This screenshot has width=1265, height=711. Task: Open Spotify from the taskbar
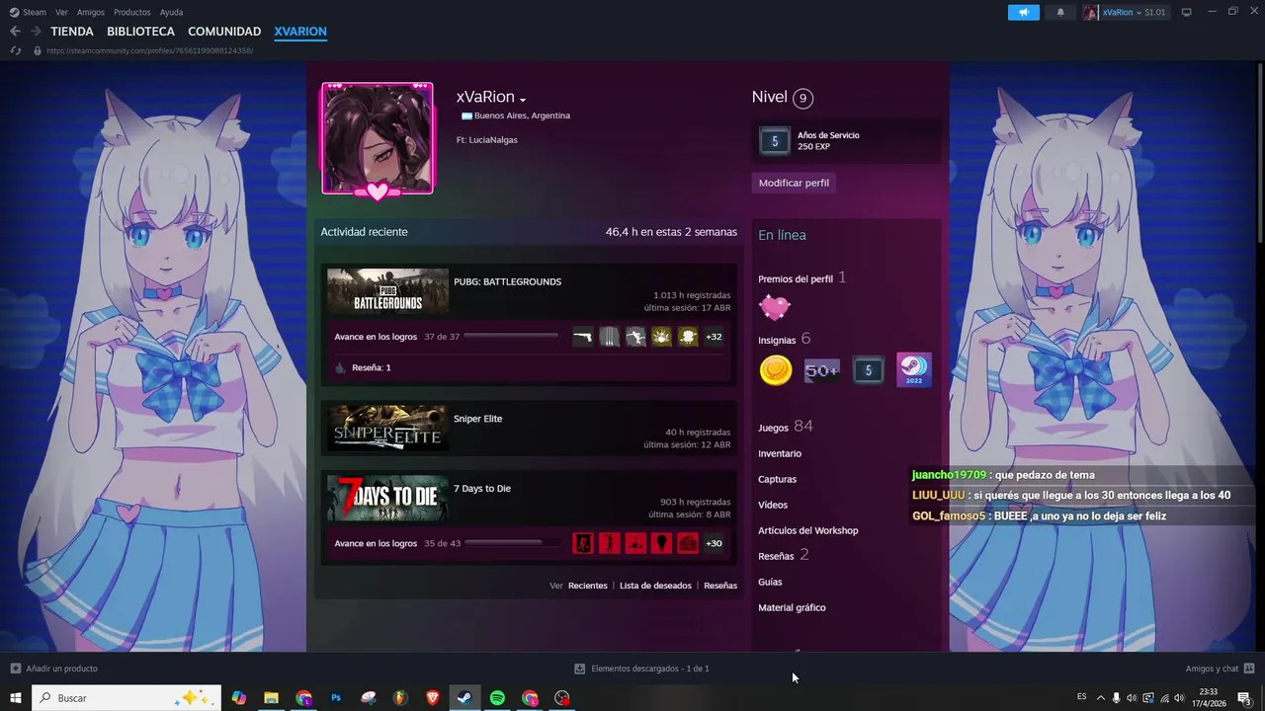click(497, 698)
